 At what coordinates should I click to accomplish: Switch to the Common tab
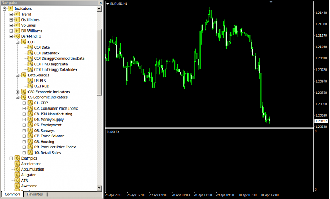point(12,194)
